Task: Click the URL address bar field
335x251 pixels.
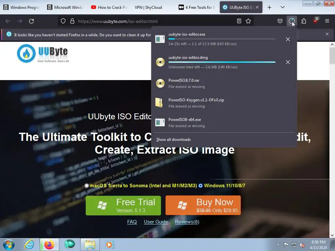Action: coord(156,21)
